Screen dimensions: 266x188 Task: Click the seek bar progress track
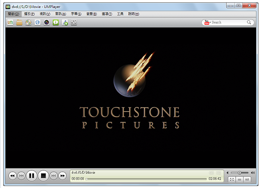(147, 179)
